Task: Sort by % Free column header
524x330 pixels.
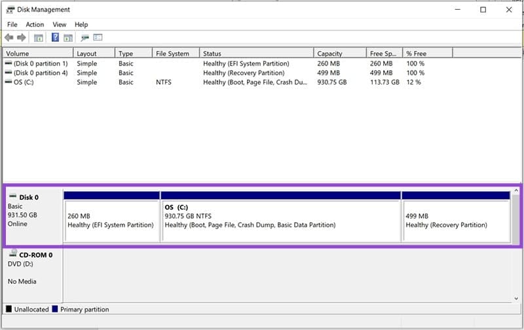Action: [428, 54]
